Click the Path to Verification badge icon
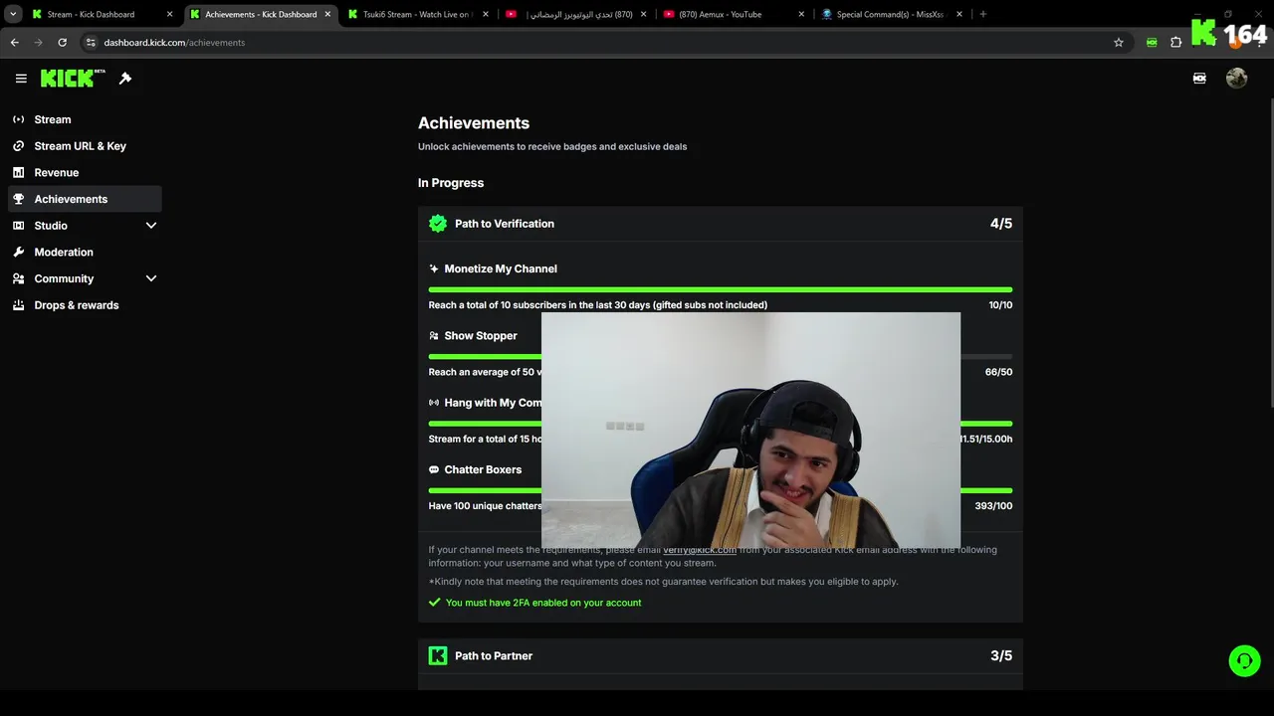1274x716 pixels. click(438, 224)
